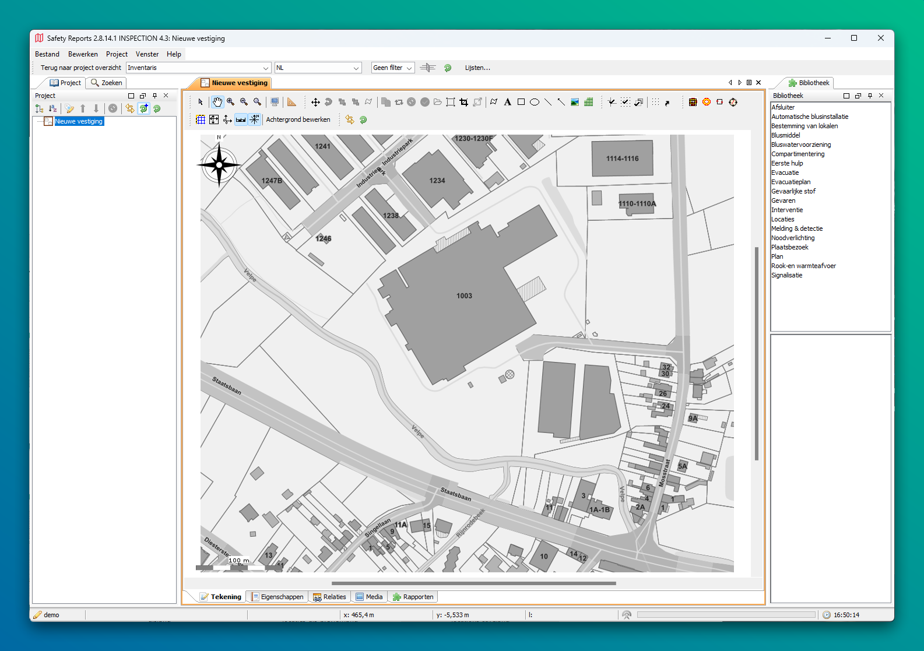Open the NL language dropdown
924x651 pixels.
pos(318,68)
